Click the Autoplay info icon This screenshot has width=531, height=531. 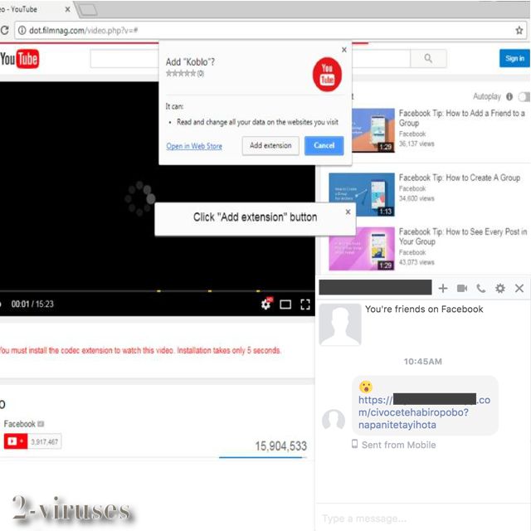click(509, 96)
